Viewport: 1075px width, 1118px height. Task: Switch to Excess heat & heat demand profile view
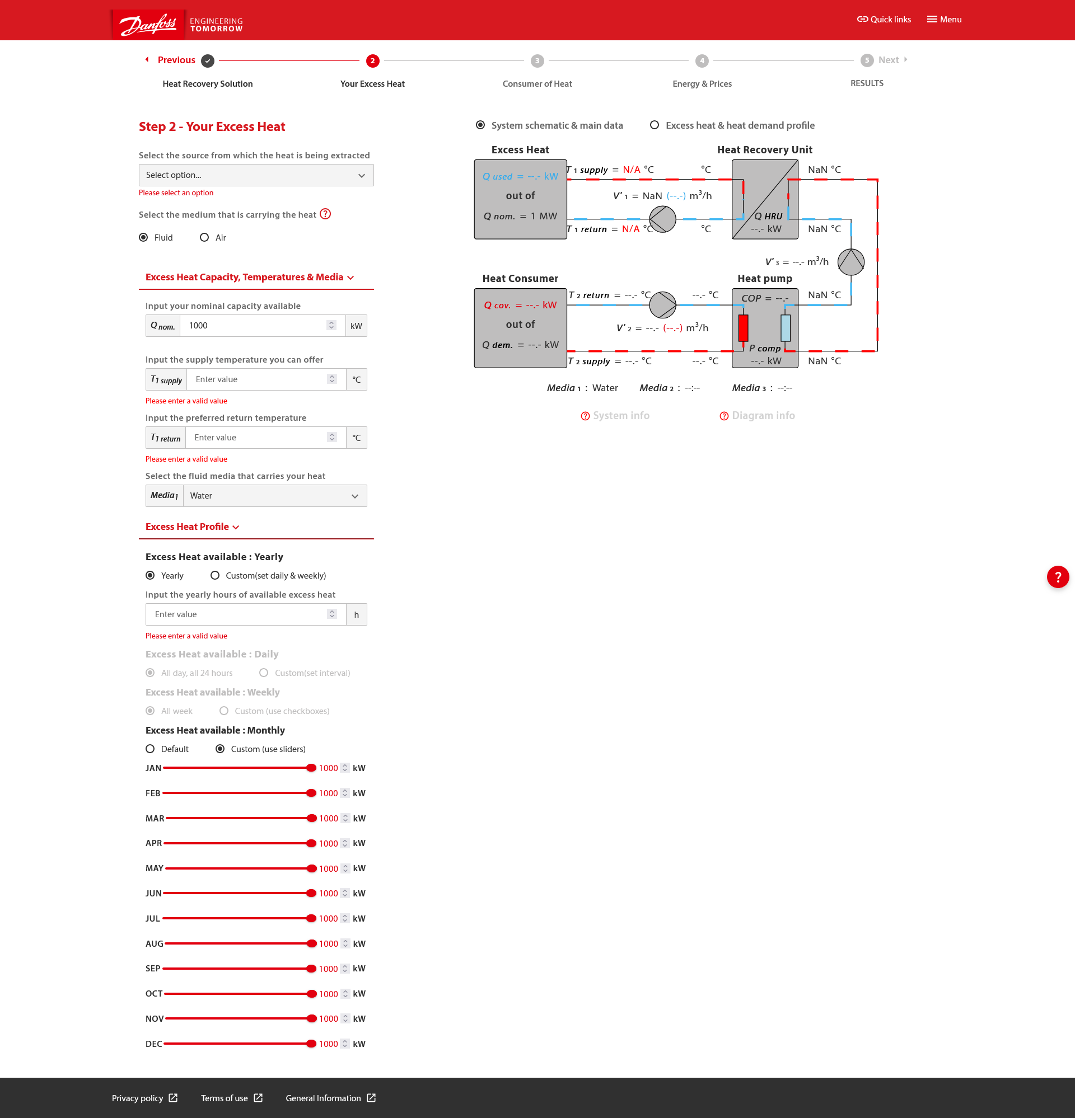pos(655,125)
